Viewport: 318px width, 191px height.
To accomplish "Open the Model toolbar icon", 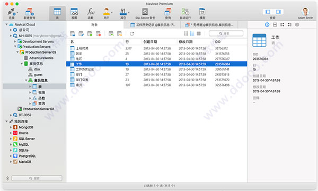I will tap(202, 12).
